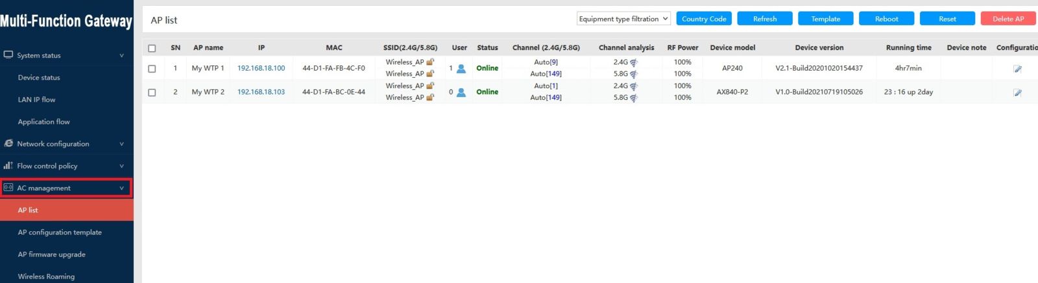The height and width of the screenshot is (283, 1038).
Task: Open 2.4G channel analysis for My WTP 1
Action: pos(633,63)
